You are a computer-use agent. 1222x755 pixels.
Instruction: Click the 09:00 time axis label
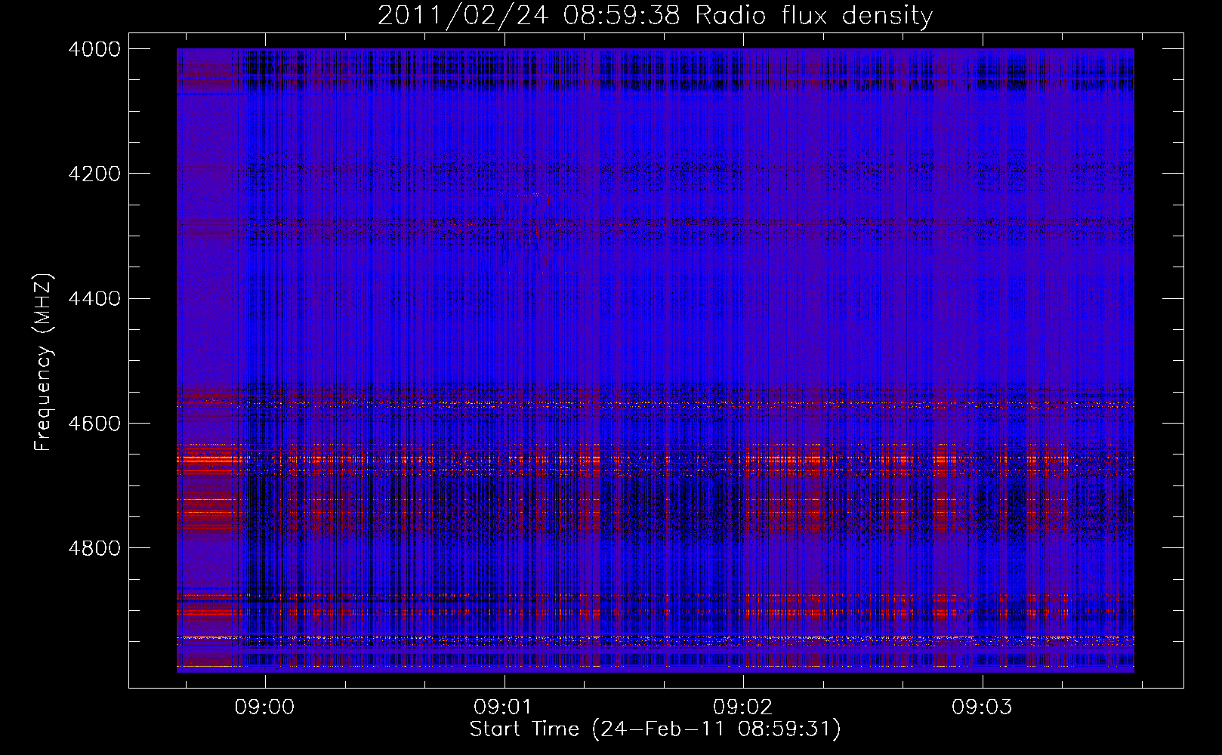(x=265, y=707)
